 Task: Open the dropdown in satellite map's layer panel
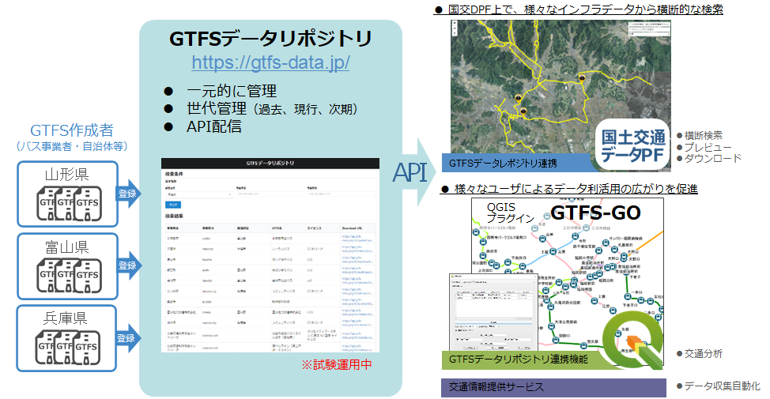(649, 34)
